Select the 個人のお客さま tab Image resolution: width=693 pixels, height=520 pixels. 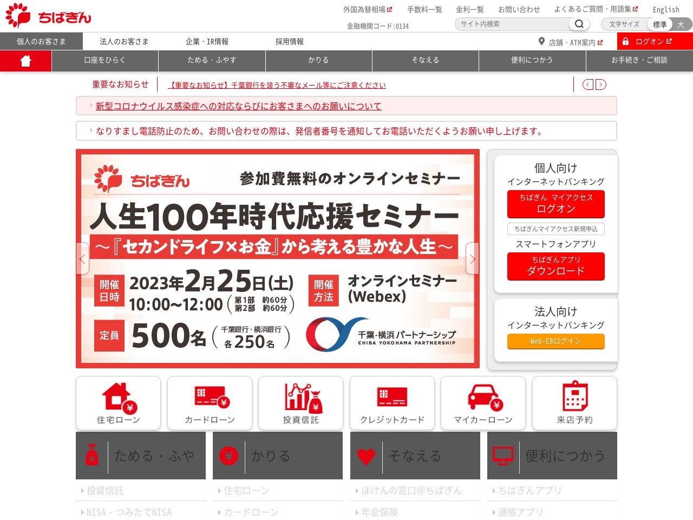pyautogui.click(x=41, y=41)
